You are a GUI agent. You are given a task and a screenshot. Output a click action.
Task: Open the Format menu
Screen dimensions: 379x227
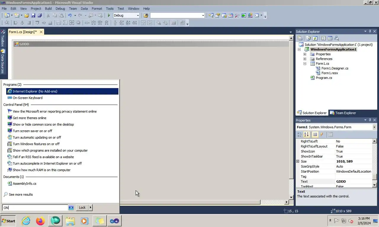coord(97,9)
